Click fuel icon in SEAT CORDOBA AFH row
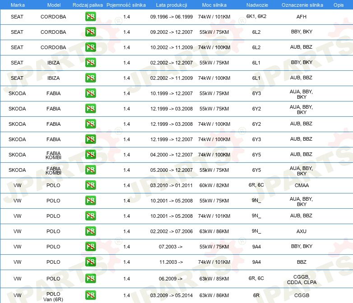Image resolution: width=353 pixels, height=303 pixels. pyautogui.click(x=90, y=17)
